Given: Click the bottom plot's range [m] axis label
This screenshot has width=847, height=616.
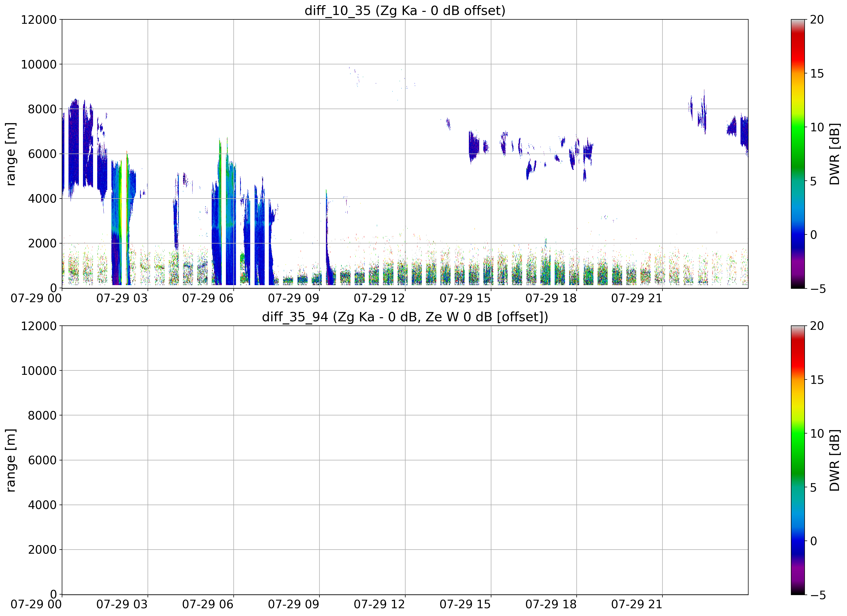Looking at the screenshot, I should click(11, 460).
